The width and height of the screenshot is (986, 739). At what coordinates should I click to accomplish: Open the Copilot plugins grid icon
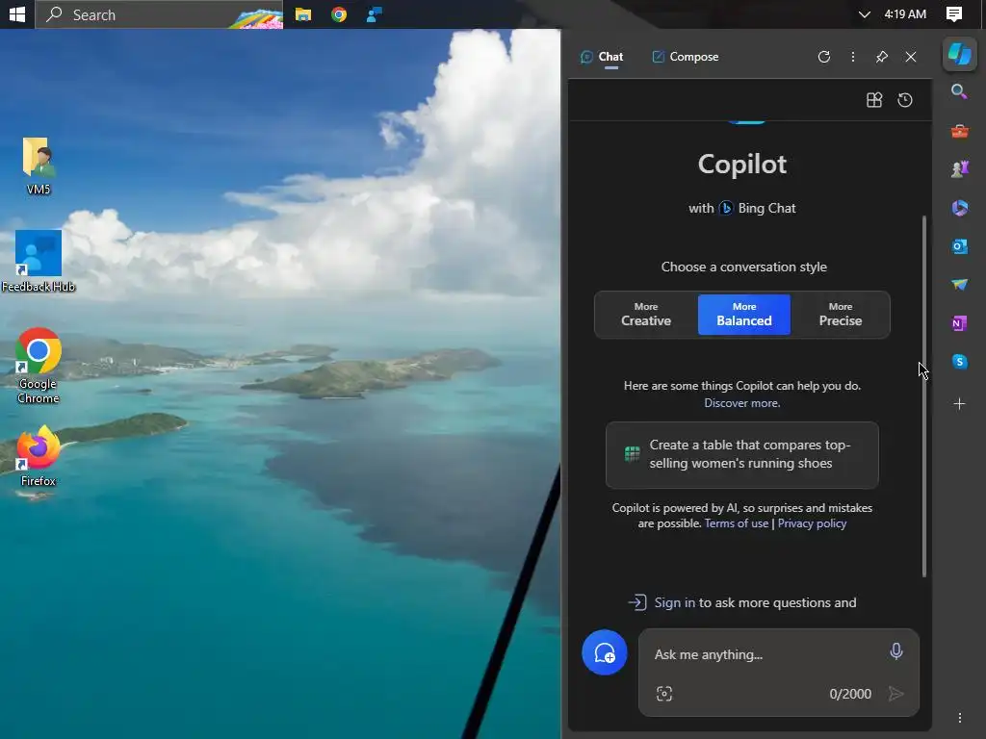click(874, 100)
